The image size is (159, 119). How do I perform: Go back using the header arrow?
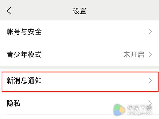click(9, 11)
